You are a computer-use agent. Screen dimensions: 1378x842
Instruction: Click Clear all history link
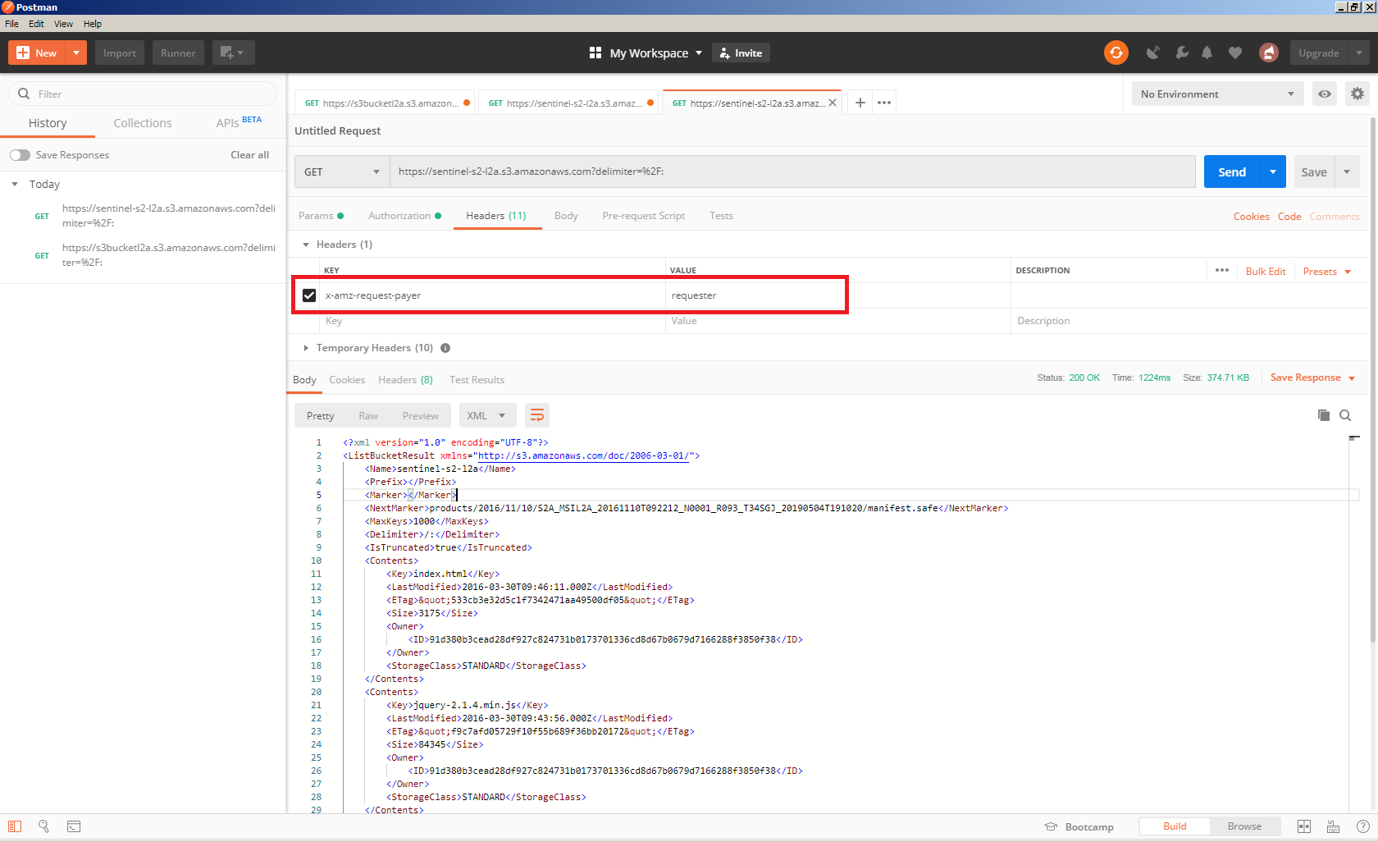pyautogui.click(x=249, y=155)
